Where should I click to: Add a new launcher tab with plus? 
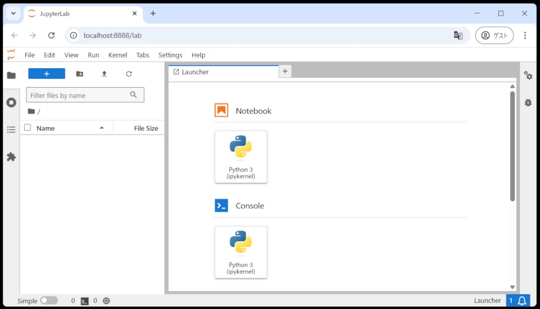pyautogui.click(x=285, y=72)
